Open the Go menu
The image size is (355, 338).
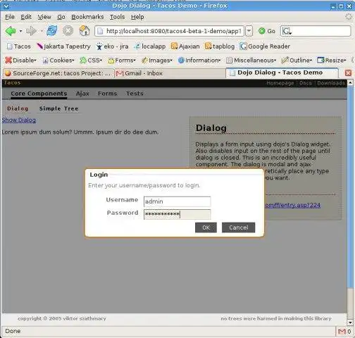(61, 17)
